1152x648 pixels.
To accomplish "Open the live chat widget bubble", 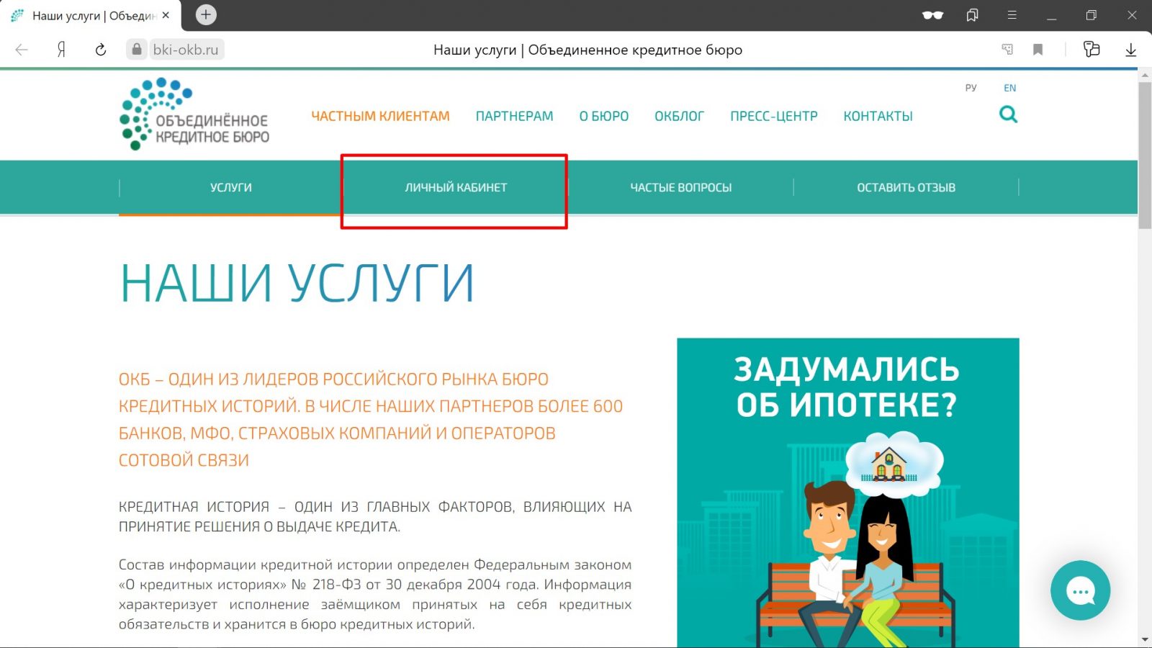I will pyautogui.click(x=1080, y=590).
